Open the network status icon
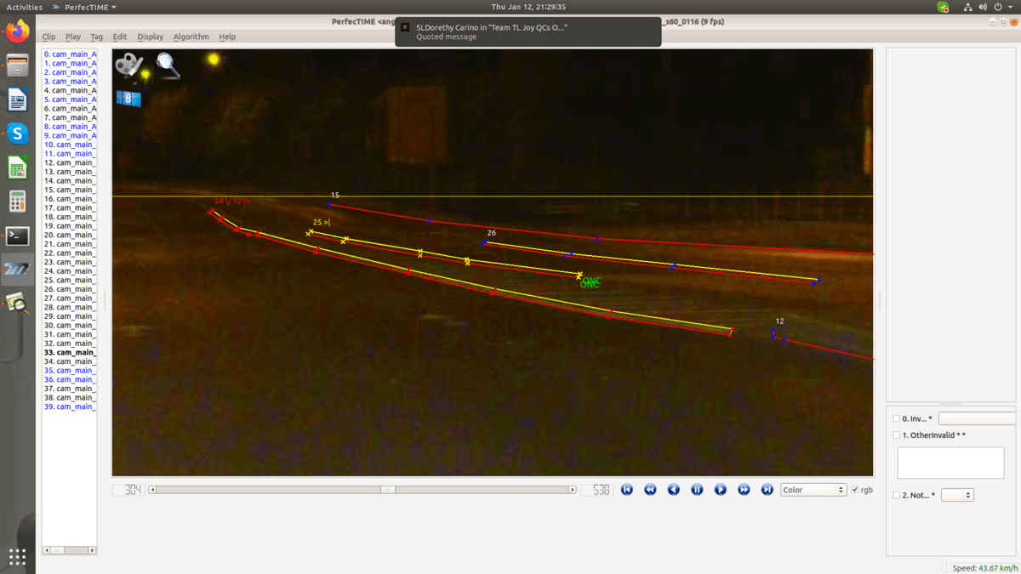The image size is (1021, 574). (x=968, y=7)
